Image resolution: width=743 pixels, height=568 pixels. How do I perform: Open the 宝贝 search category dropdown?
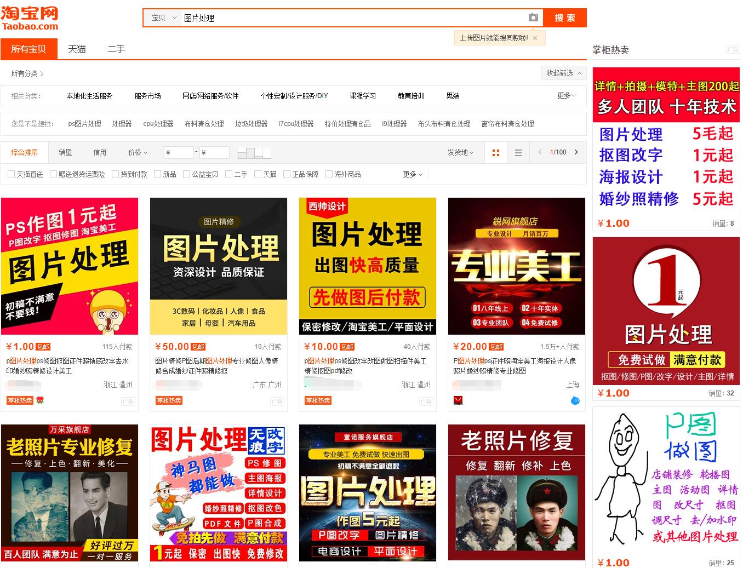click(x=162, y=18)
